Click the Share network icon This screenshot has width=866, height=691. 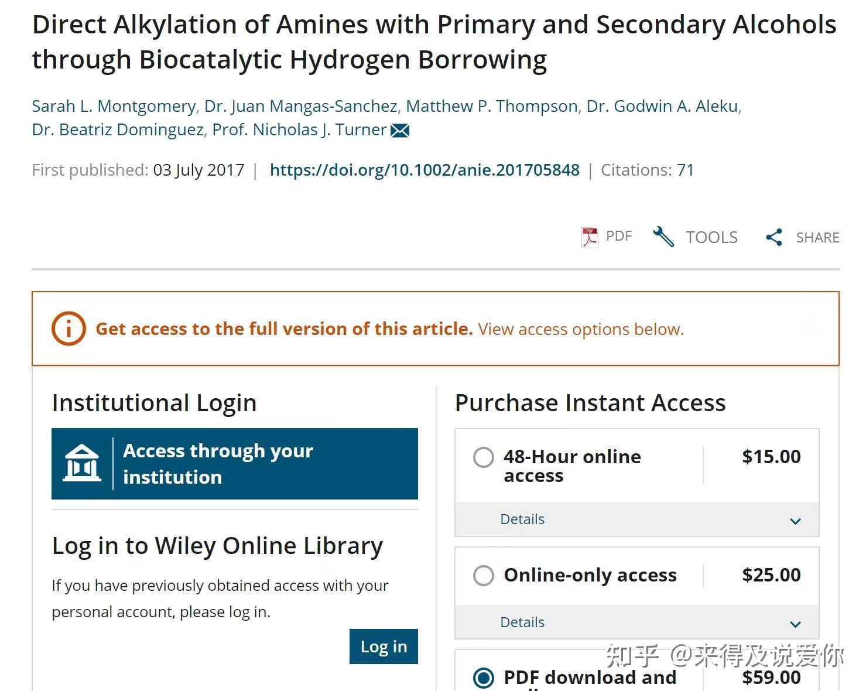[774, 237]
